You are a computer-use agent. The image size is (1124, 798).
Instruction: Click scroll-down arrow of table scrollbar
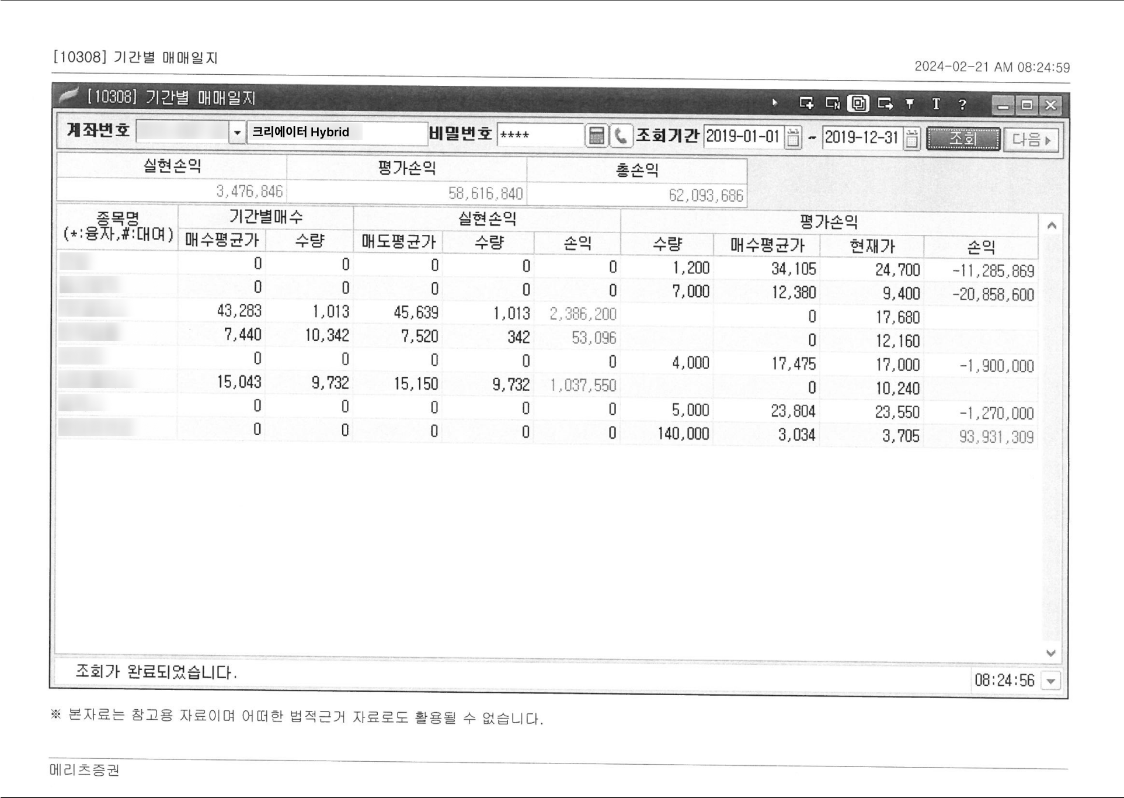pos(1051,653)
